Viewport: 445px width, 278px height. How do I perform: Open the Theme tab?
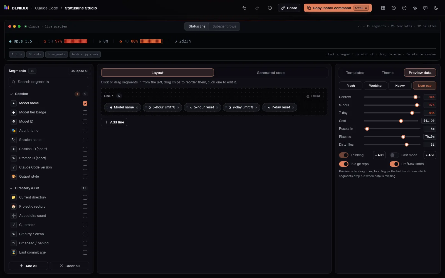387,73
